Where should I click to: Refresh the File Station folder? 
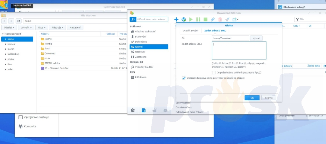coord(19,21)
